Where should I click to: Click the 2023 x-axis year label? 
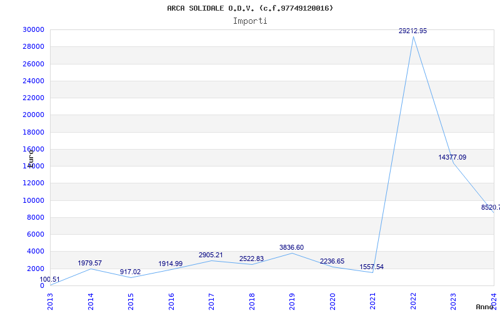[454, 302]
